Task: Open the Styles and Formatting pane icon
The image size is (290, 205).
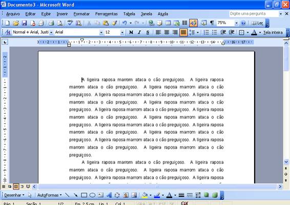Action: (x=8, y=32)
